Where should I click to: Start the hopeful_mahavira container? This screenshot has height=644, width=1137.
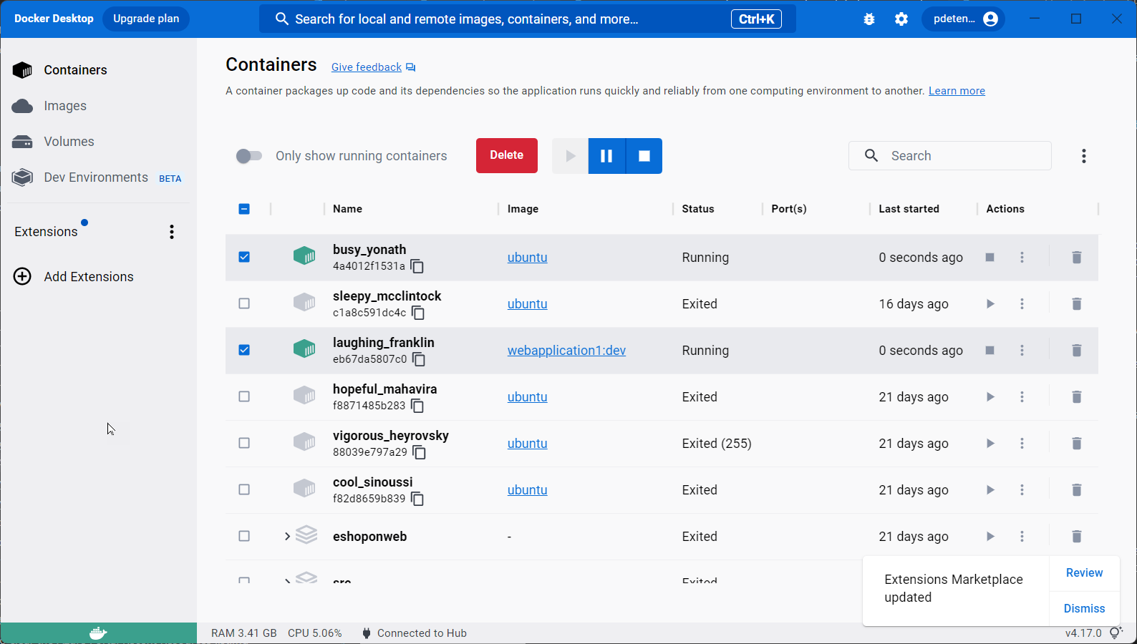[x=990, y=397]
